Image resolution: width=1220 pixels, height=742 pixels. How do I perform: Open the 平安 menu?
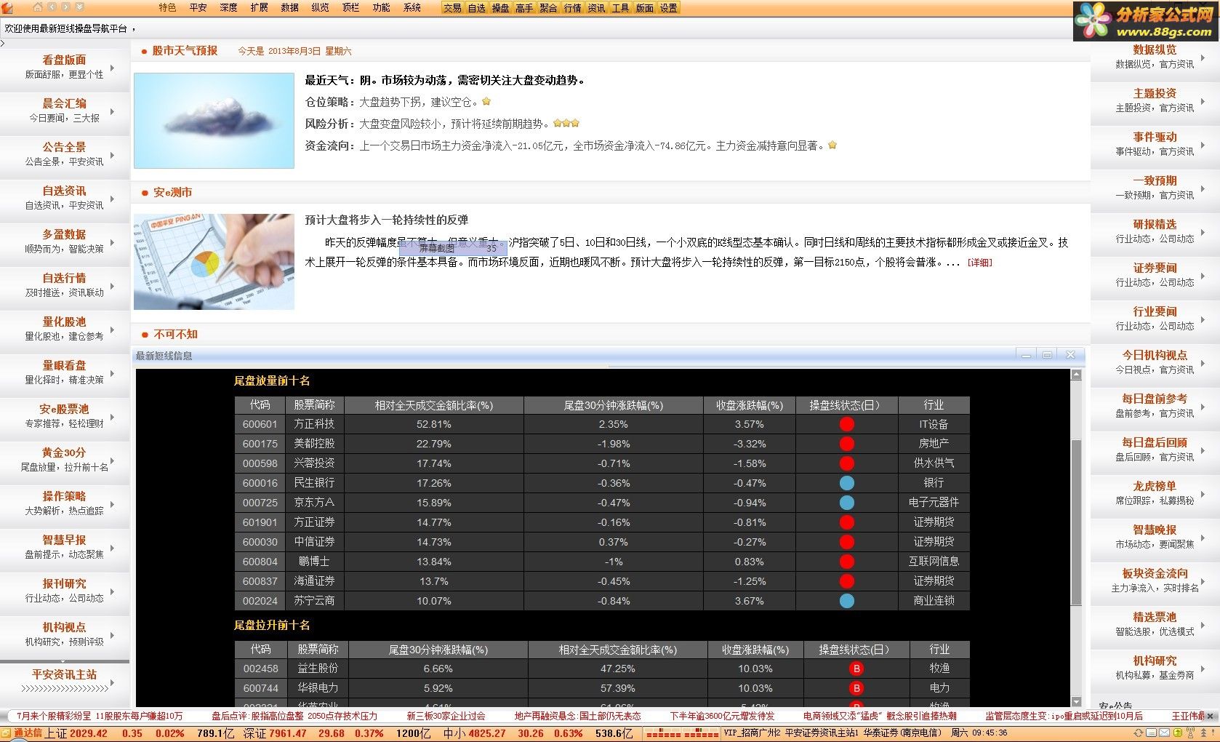[x=198, y=7]
